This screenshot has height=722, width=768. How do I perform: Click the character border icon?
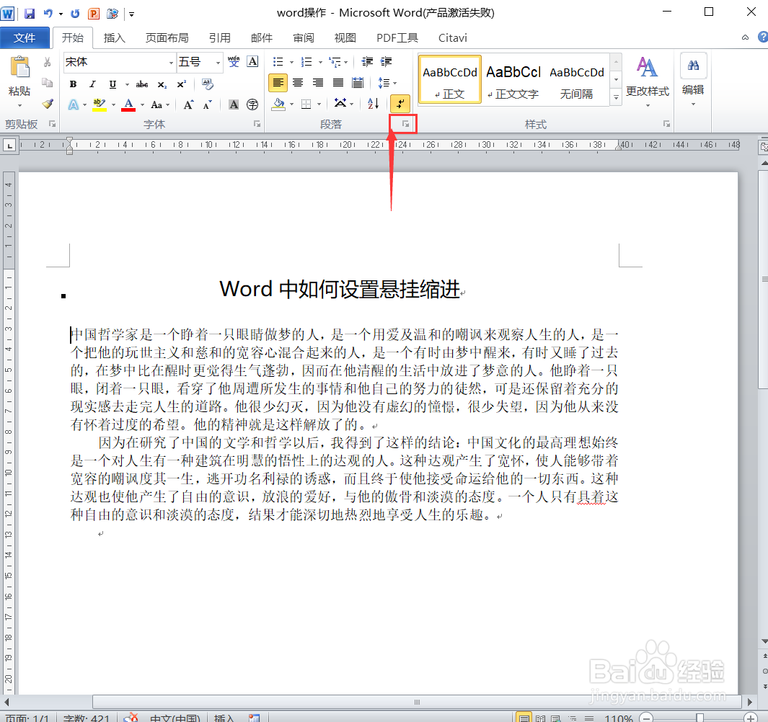(252, 62)
